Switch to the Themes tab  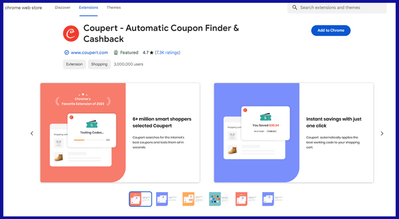click(x=114, y=8)
